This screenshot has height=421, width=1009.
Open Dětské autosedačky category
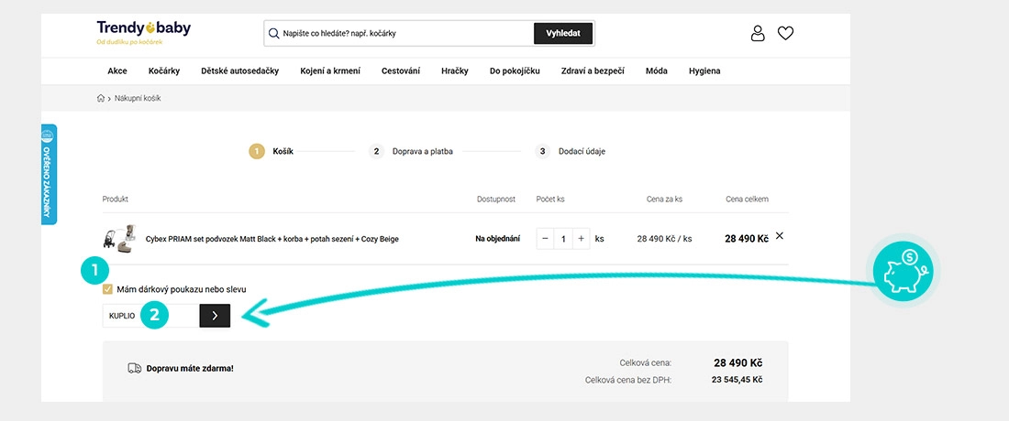(x=240, y=71)
